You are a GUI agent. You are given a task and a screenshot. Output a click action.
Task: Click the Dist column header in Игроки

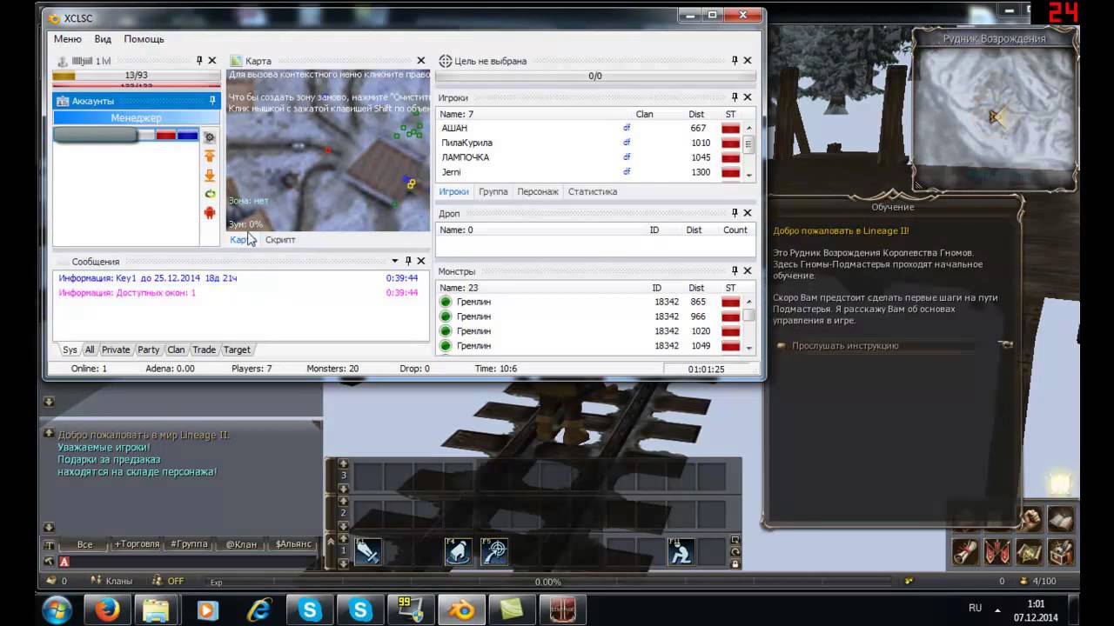click(696, 114)
